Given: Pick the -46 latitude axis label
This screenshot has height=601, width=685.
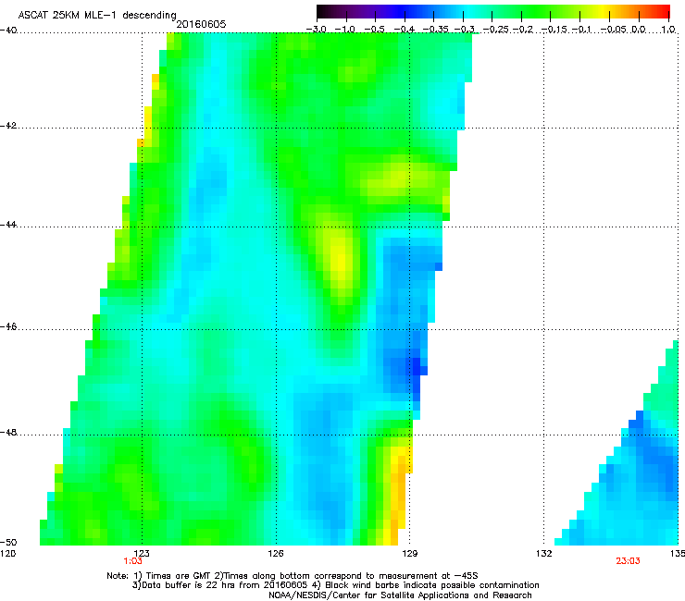Looking at the screenshot, I should [8, 326].
